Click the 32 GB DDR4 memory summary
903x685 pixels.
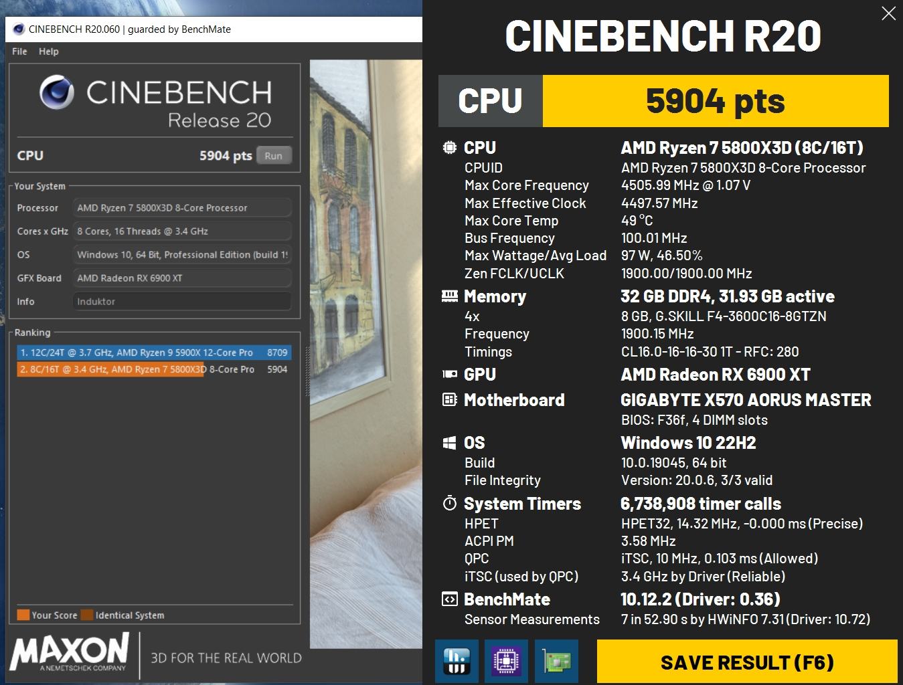(x=728, y=296)
